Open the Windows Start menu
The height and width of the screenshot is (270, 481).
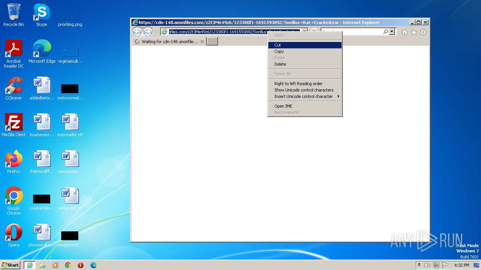[x=11, y=265]
